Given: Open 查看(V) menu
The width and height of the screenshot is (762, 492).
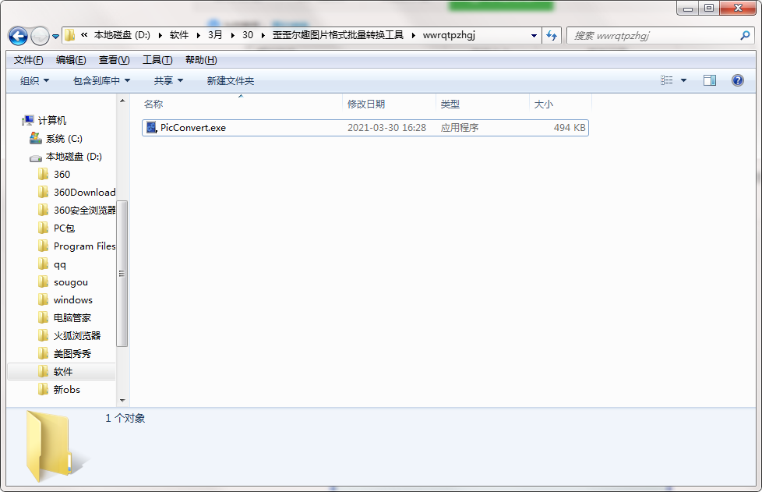Looking at the screenshot, I should 115,60.
